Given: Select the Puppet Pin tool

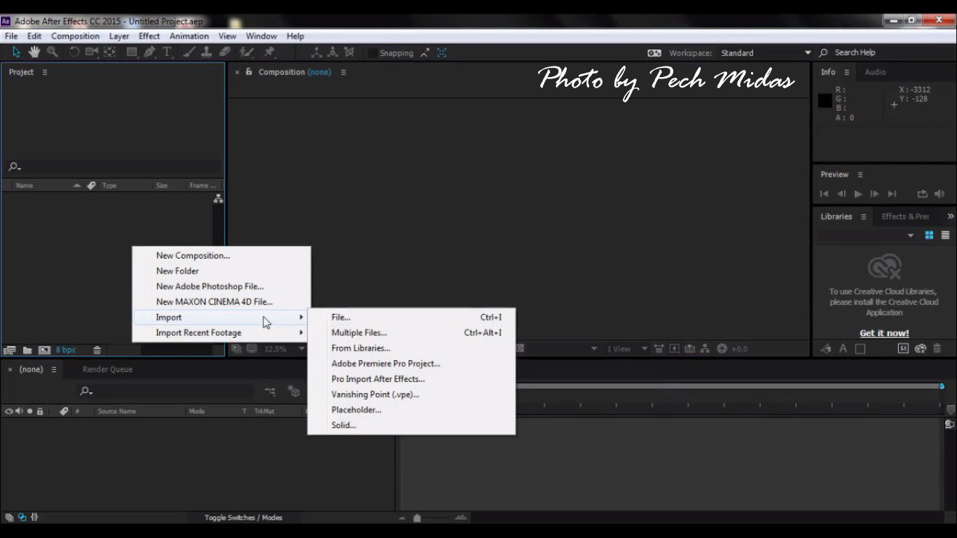Looking at the screenshot, I should [269, 52].
